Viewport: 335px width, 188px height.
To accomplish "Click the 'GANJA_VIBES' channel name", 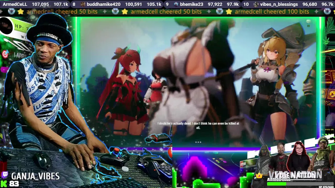I will (x=35, y=176).
